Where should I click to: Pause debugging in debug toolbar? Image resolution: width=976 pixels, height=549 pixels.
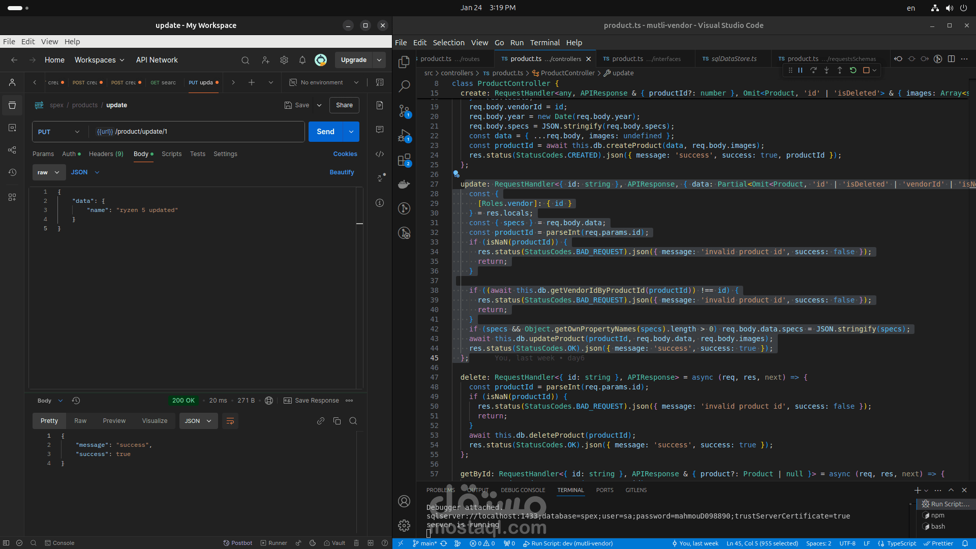coord(800,70)
